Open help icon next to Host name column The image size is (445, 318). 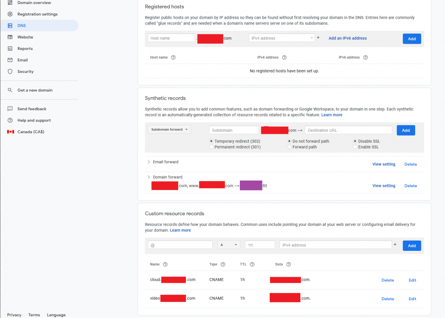173,57
